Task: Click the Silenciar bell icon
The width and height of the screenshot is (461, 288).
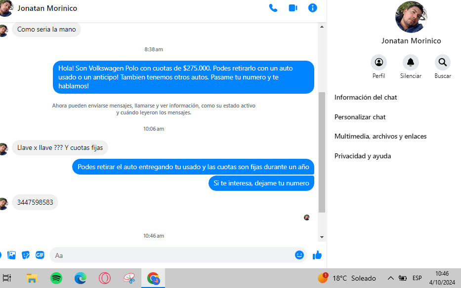Action: coord(411,62)
